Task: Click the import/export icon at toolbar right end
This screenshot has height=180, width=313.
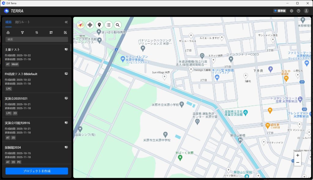Action: tap(65, 33)
